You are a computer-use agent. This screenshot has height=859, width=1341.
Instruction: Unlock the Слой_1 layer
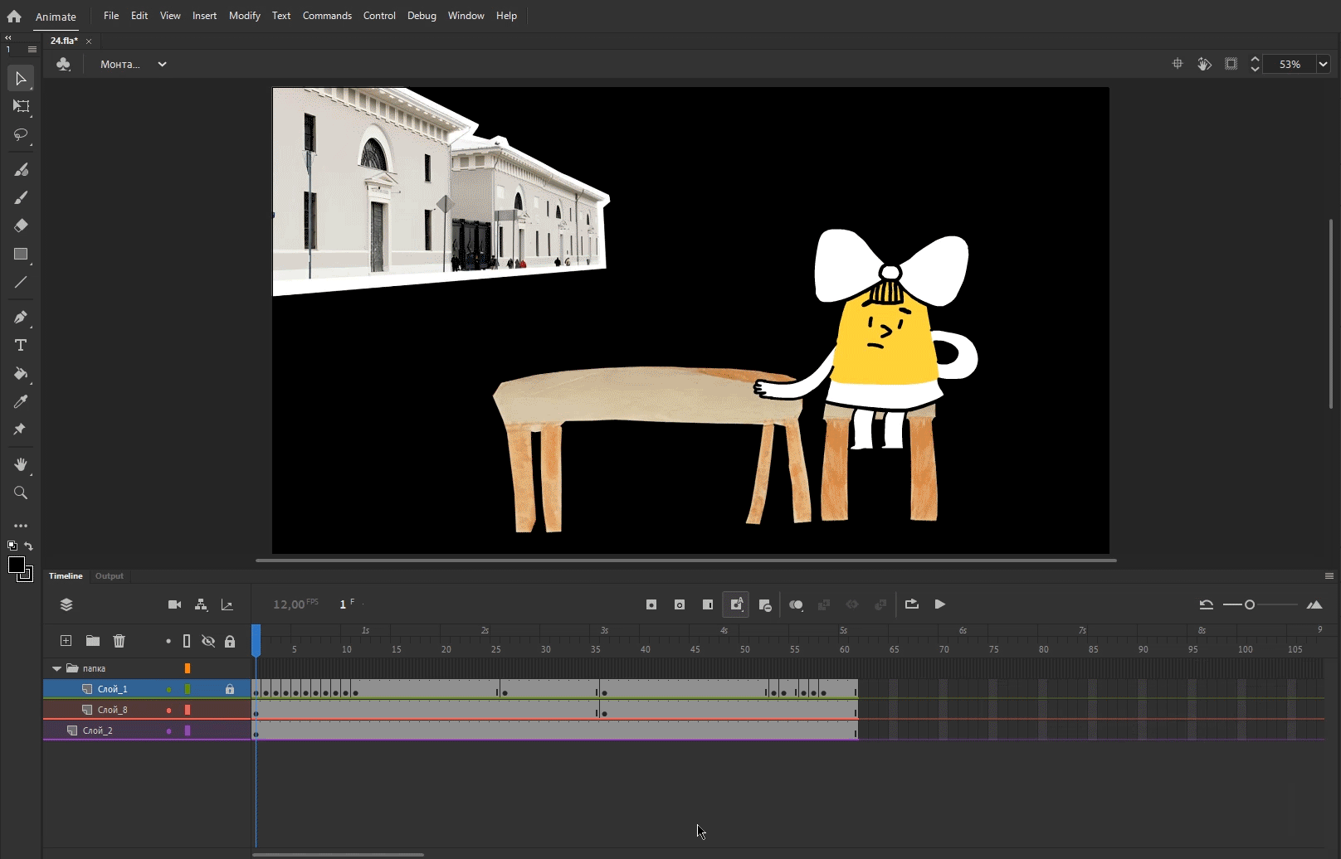pyautogui.click(x=230, y=689)
